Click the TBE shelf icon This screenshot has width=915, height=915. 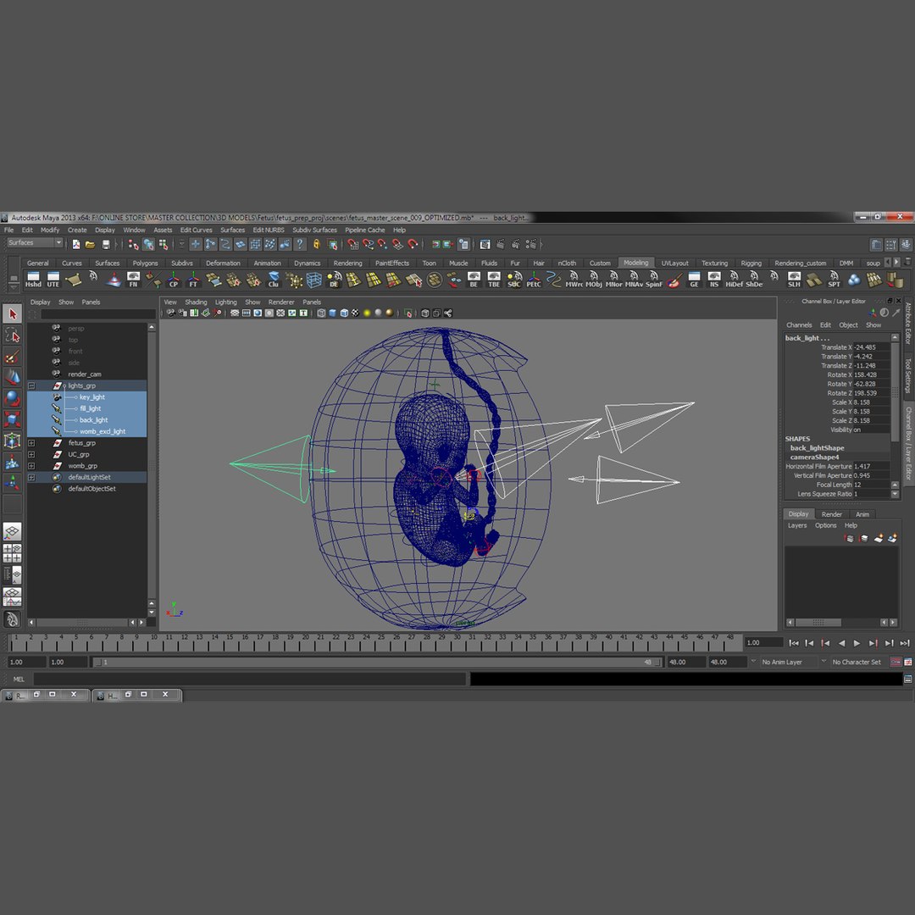[494, 280]
